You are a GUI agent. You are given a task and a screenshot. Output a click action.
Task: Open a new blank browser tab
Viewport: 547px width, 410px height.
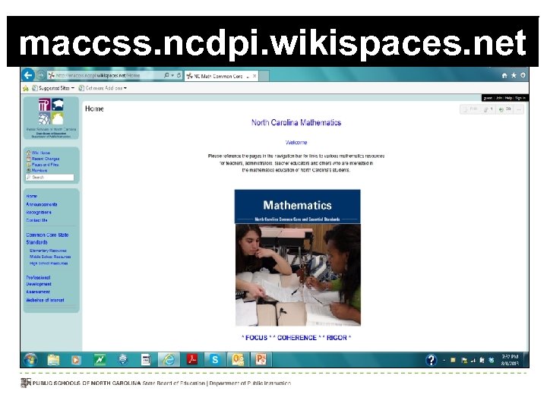coord(264,76)
